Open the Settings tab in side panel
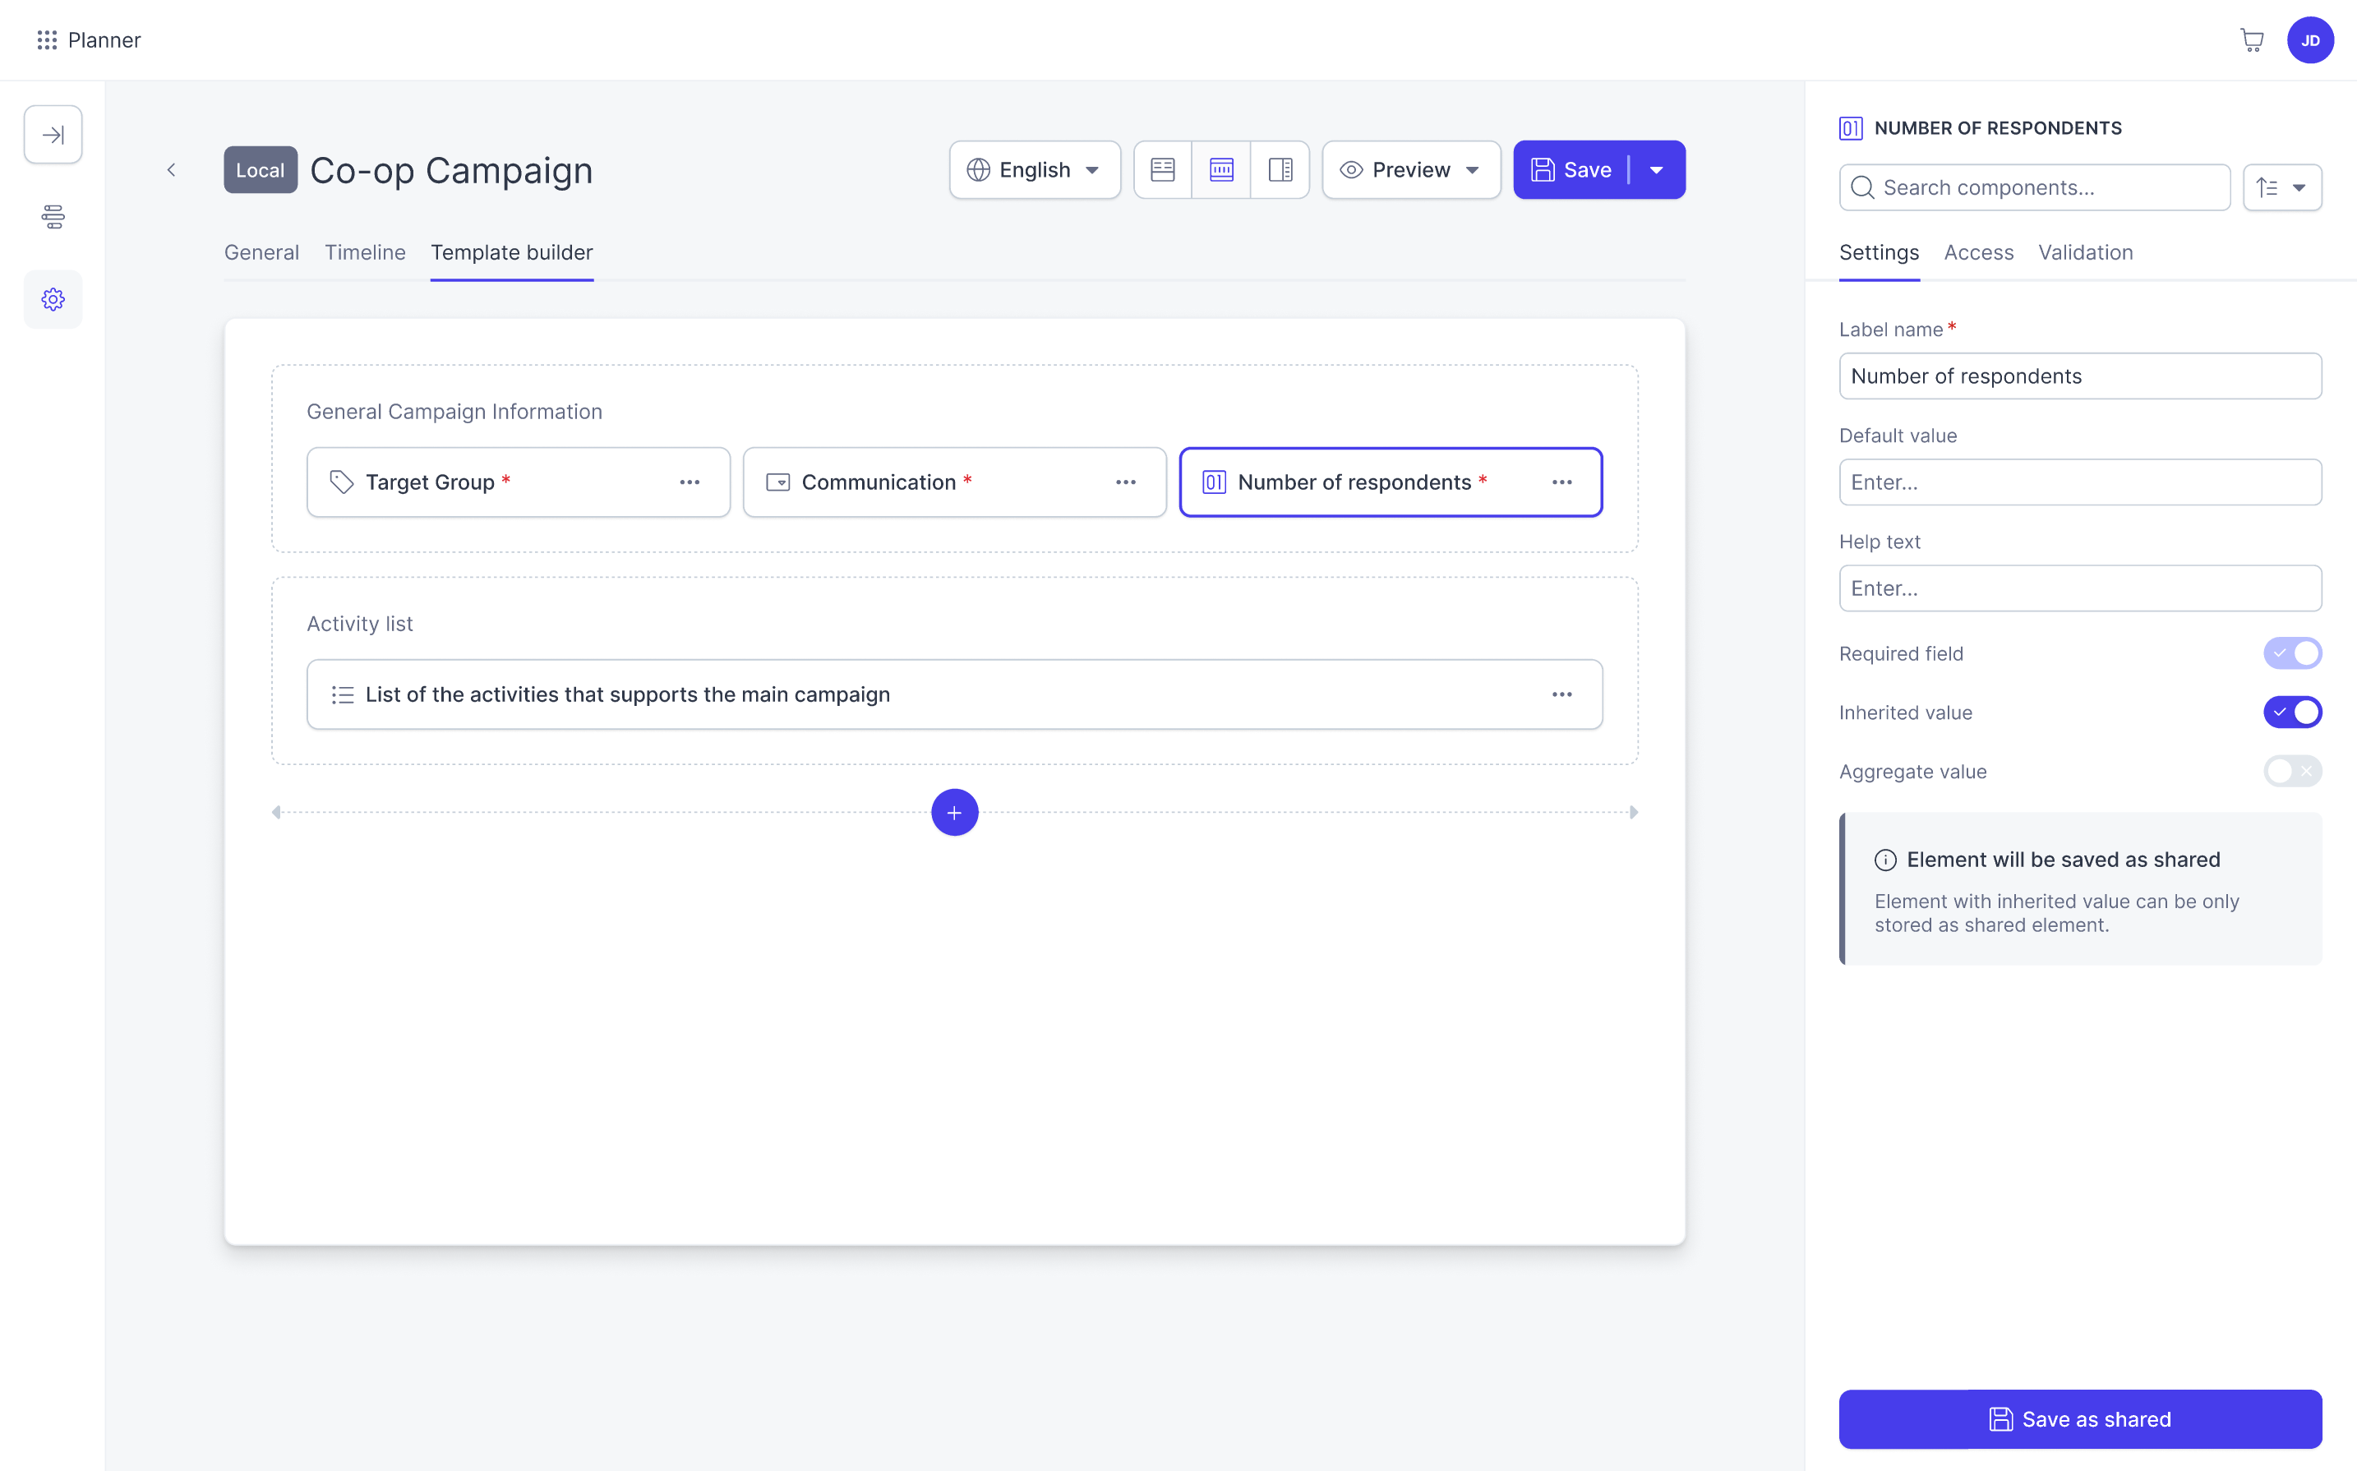Screen dimensions: 2357x1471 coord(1879,253)
